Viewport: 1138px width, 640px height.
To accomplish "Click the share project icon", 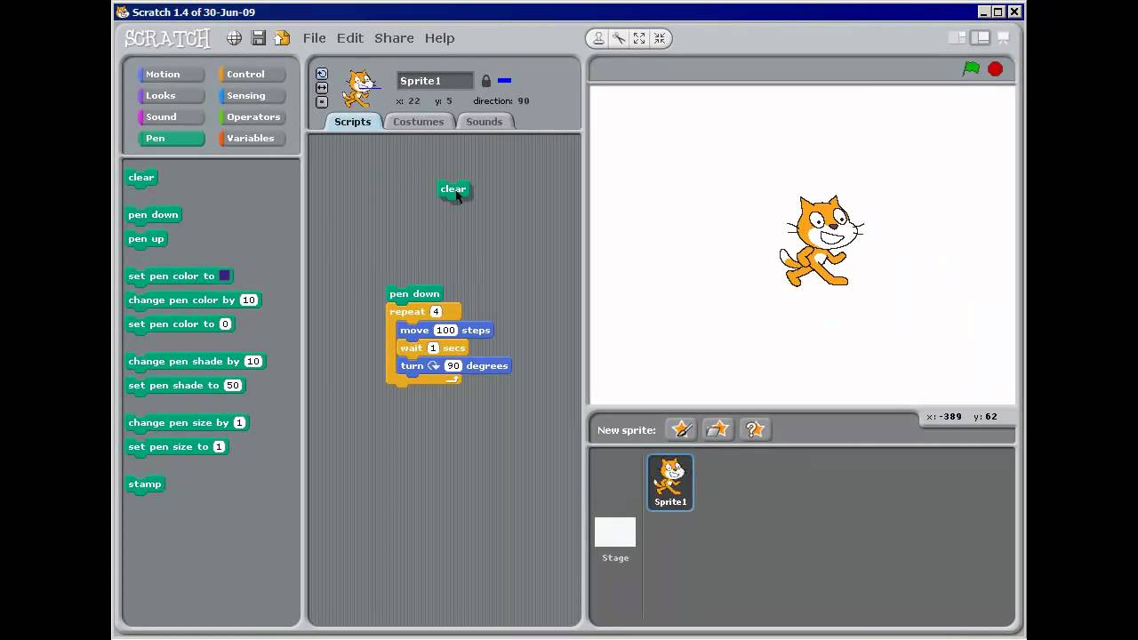I will pos(282,38).
